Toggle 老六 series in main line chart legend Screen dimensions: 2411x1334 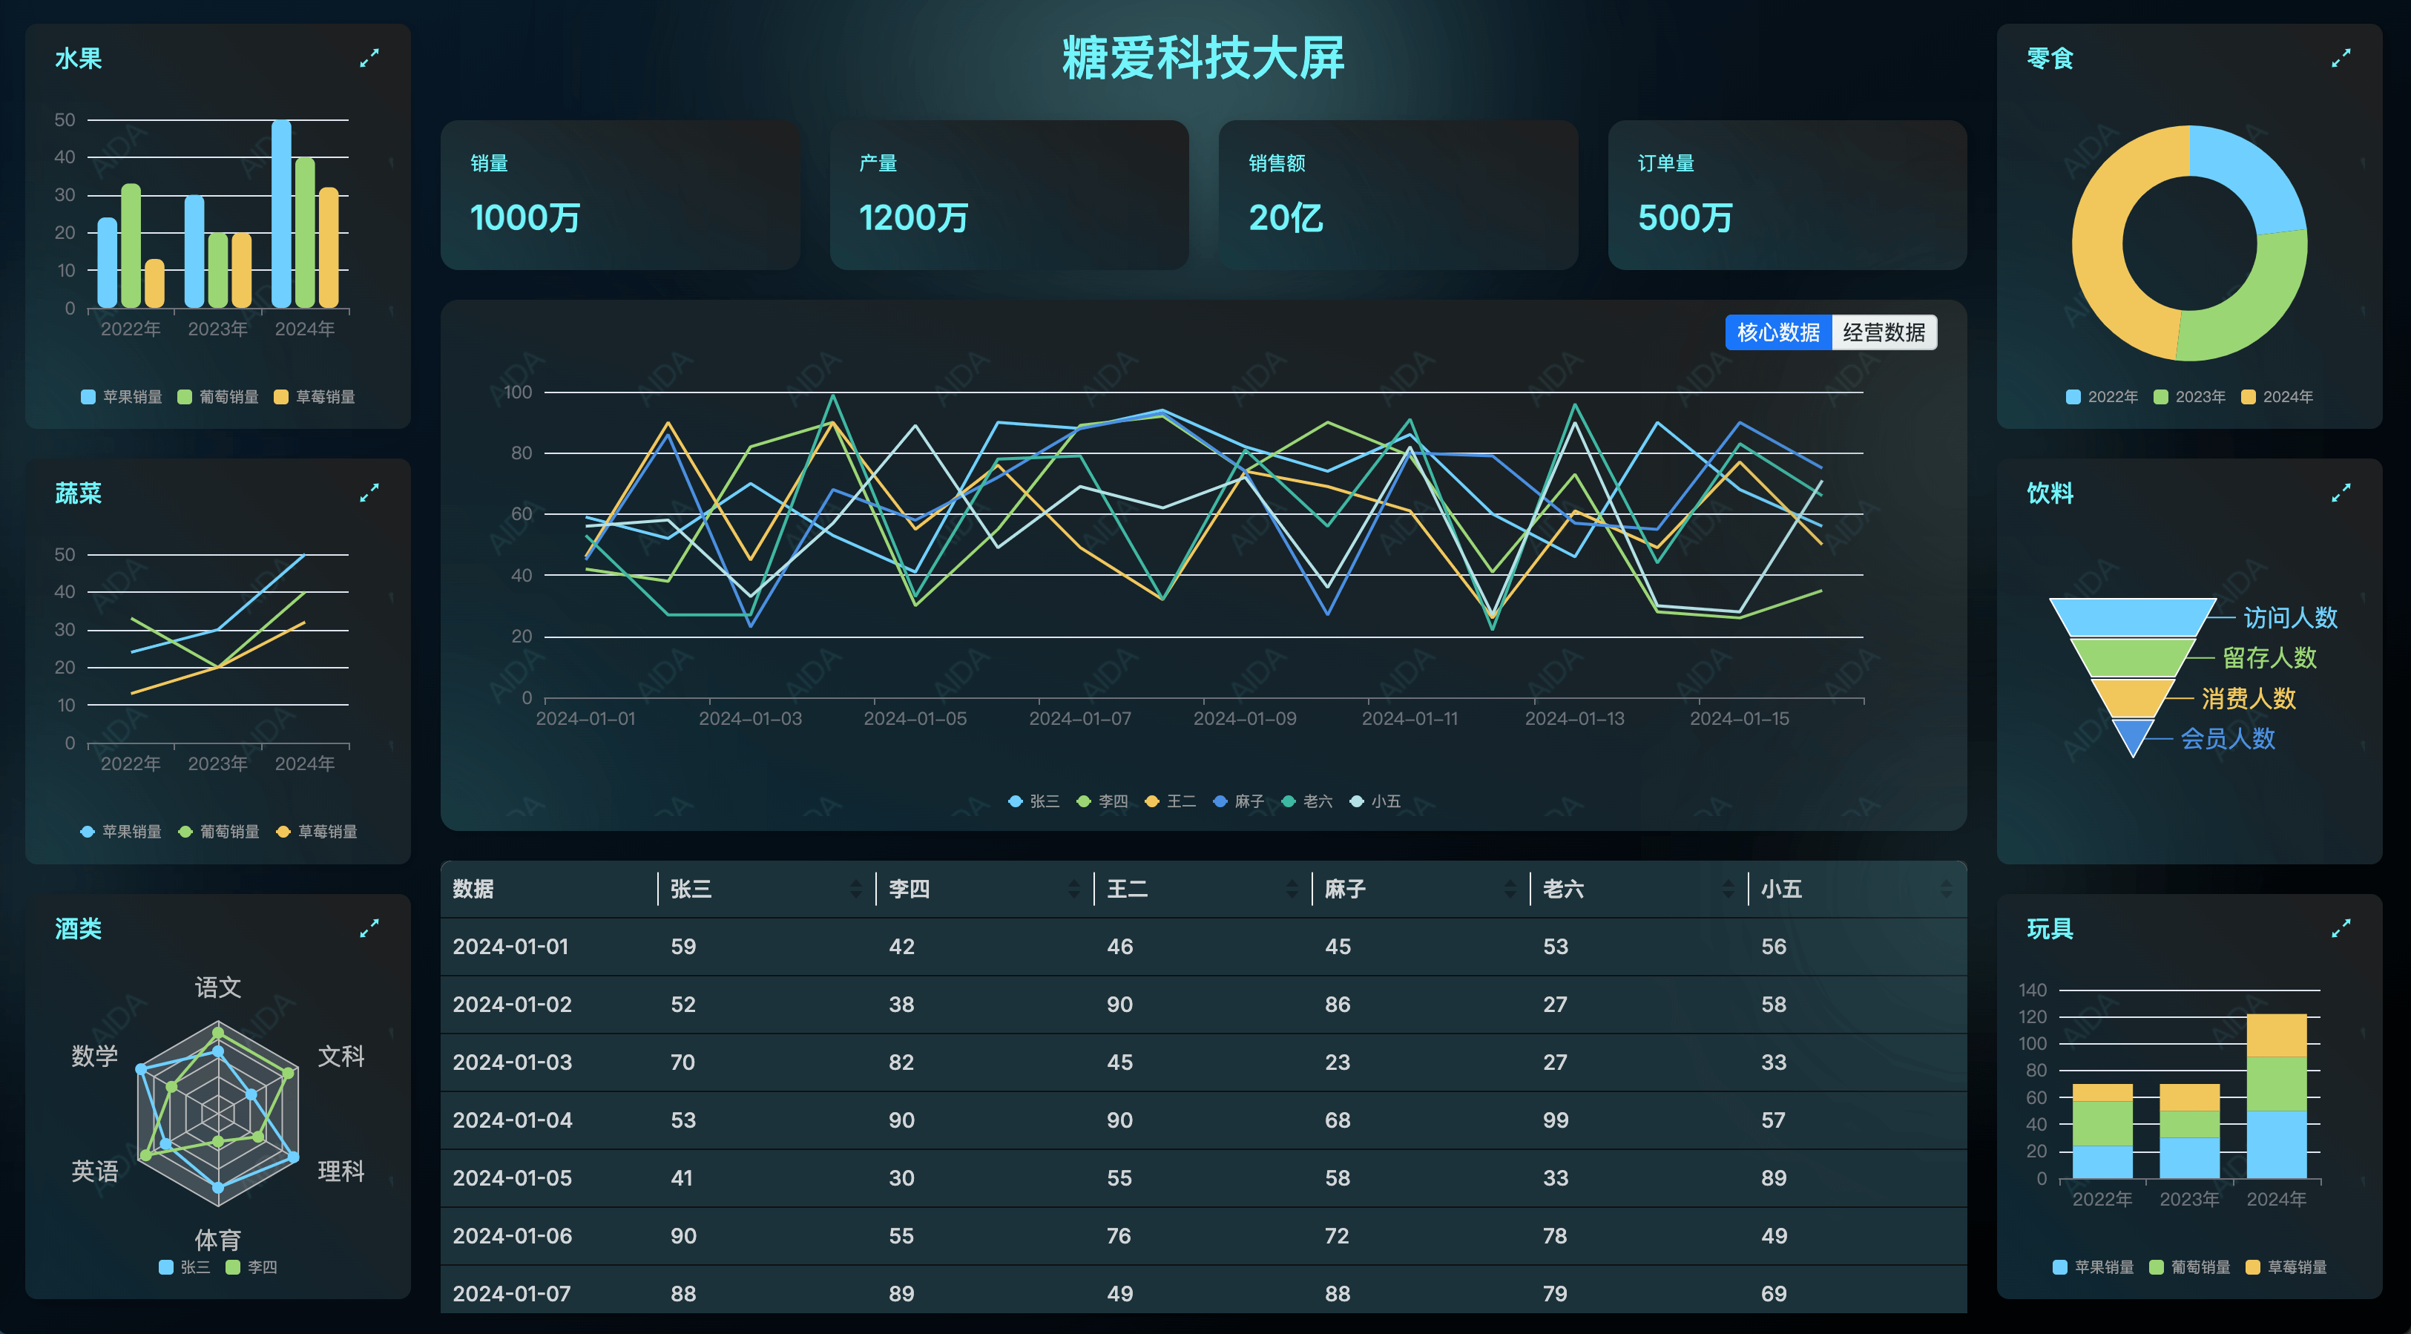(x=1308, y=801)
